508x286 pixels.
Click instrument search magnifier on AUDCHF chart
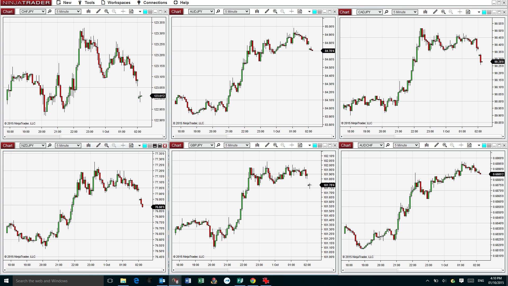388,145
